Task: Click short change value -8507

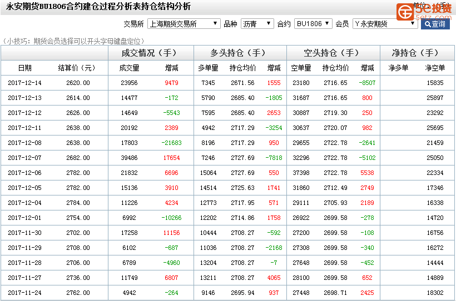Action: pos(367,83)
